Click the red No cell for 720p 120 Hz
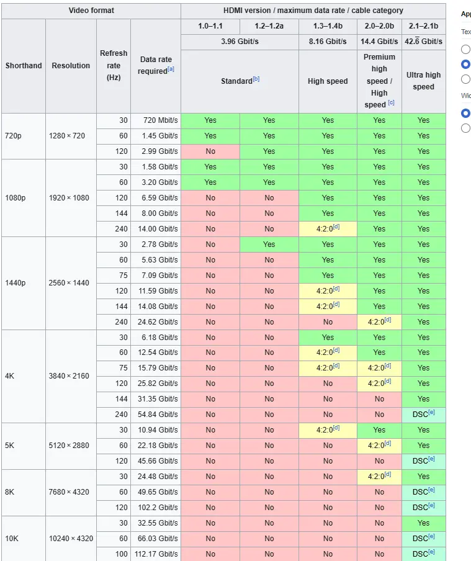The height and width of the screenshot is (561, 471). (x=210, y=151)
